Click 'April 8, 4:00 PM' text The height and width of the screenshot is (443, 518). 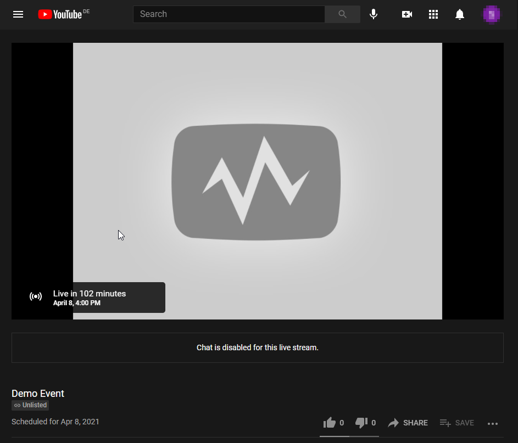pos(77,302)
